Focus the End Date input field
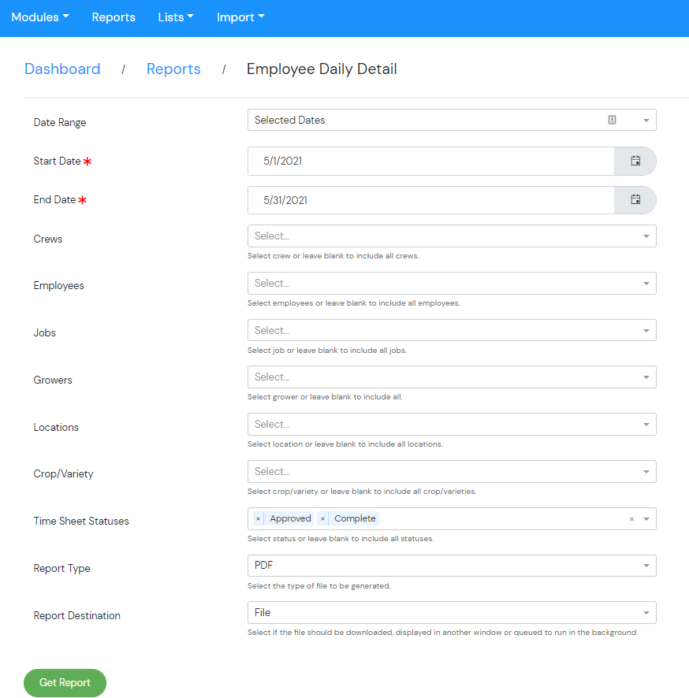This screenshot has width=689, height=698. (430, 200)
